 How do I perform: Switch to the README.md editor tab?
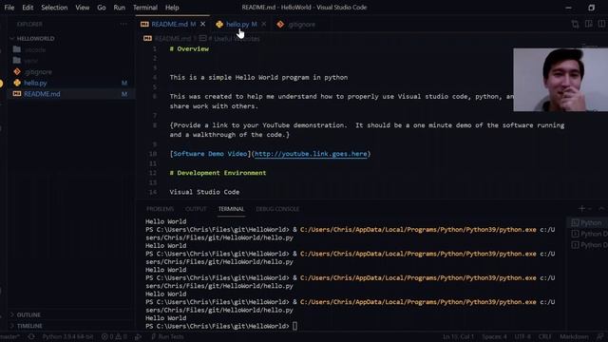tap(173, 24)
